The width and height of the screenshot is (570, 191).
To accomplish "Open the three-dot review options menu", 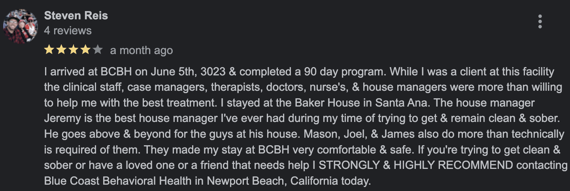I will click(x=540, y=22).
